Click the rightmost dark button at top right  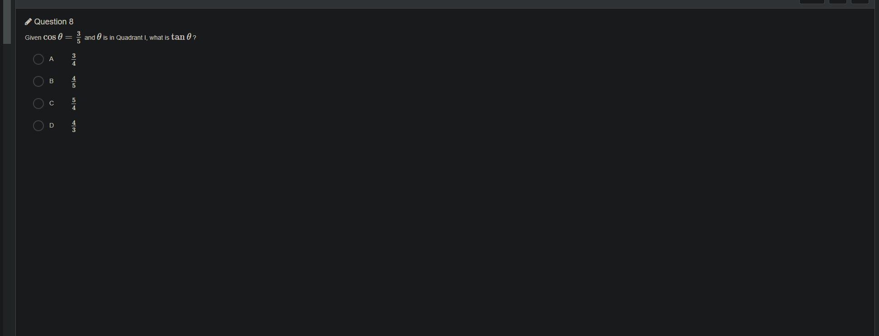pos(860,2)
